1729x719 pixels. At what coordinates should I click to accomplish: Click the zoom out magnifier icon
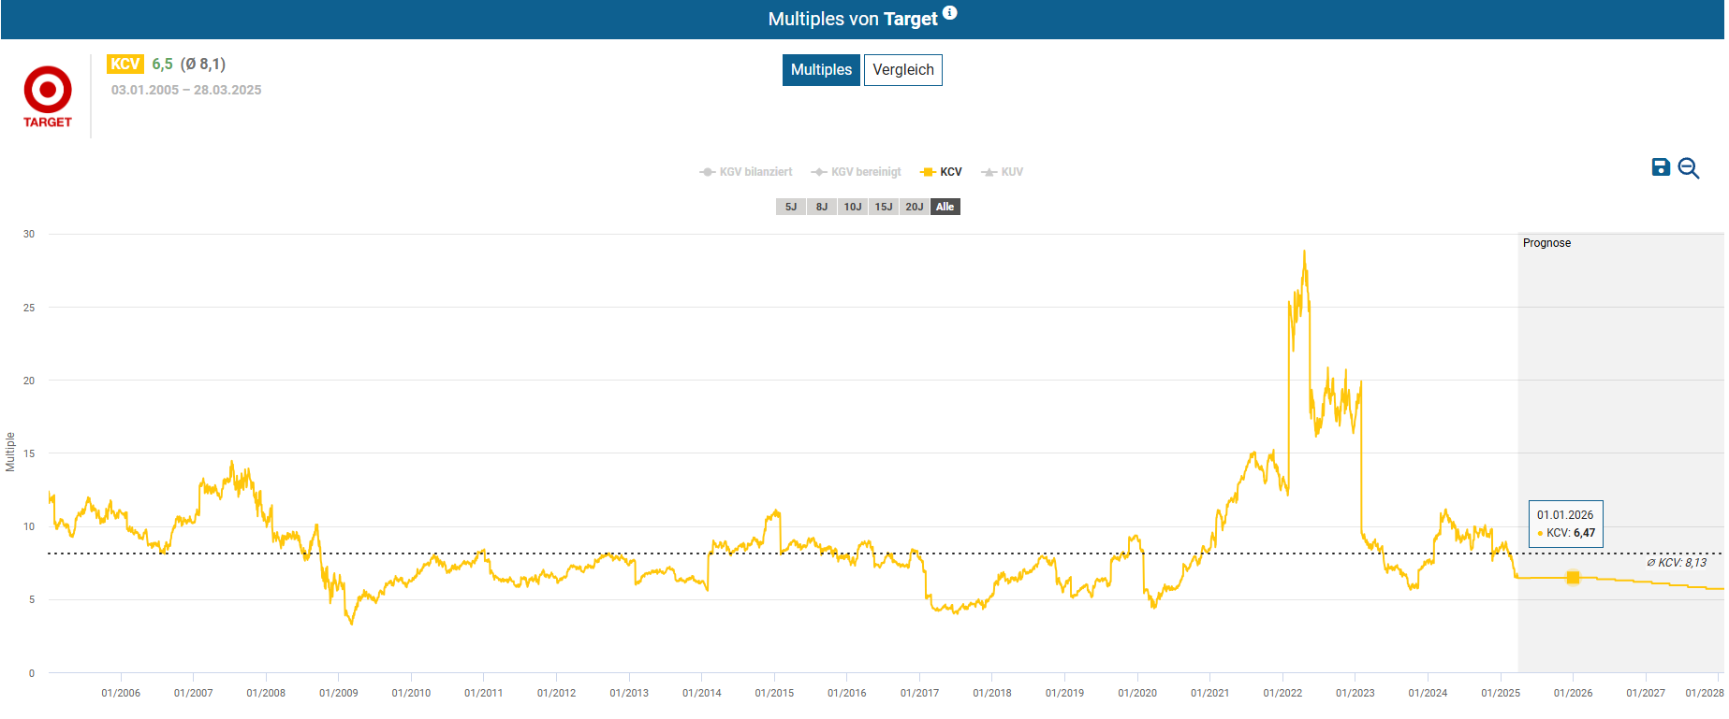pos(1689,168)
